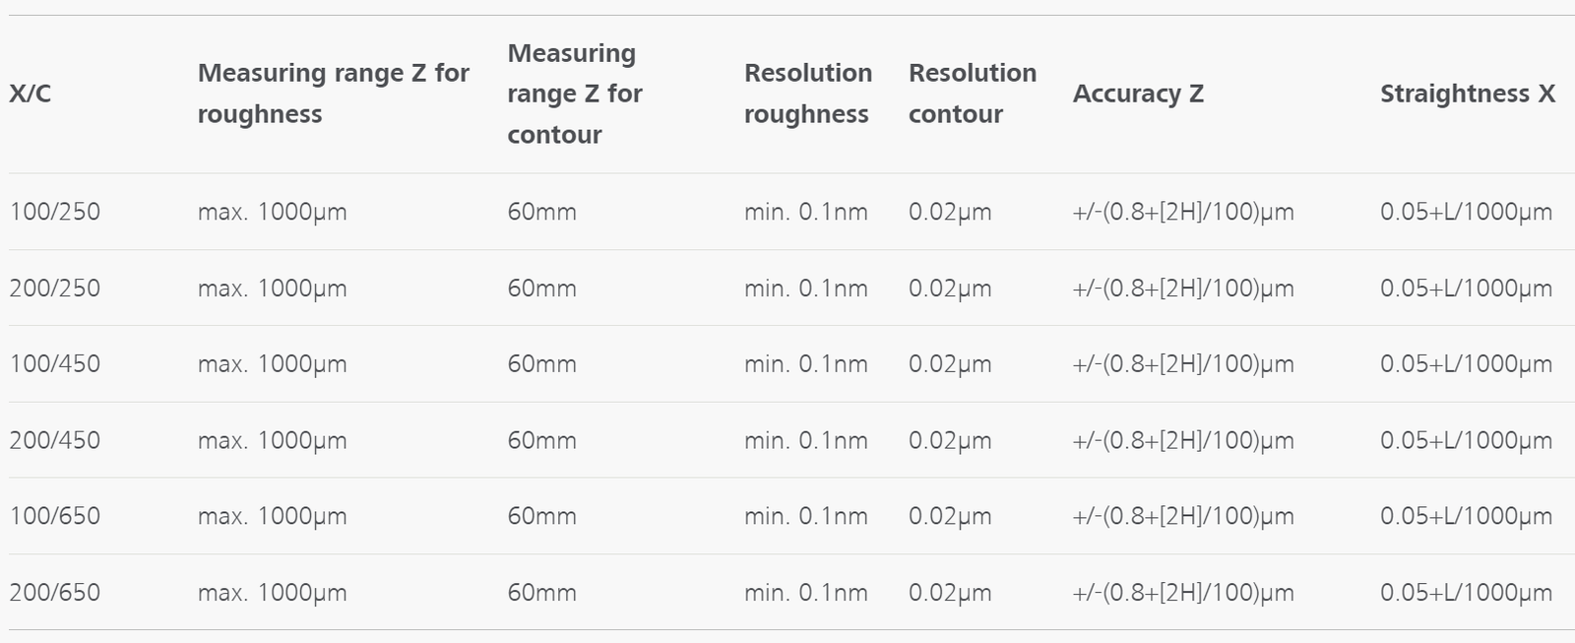Select the 200/650 row label

click(x=55, y=593)
